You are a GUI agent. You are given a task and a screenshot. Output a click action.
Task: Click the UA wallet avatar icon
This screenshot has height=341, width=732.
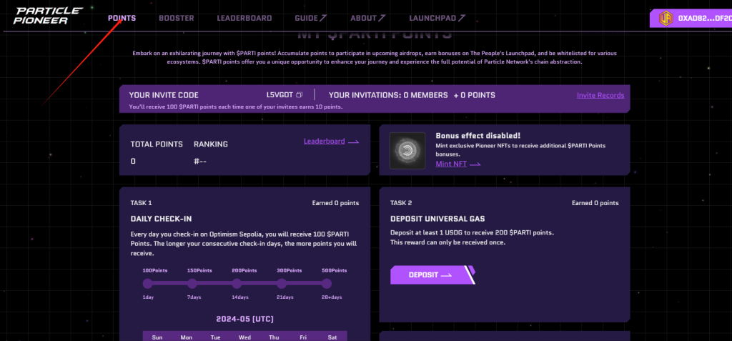point(666,19)
